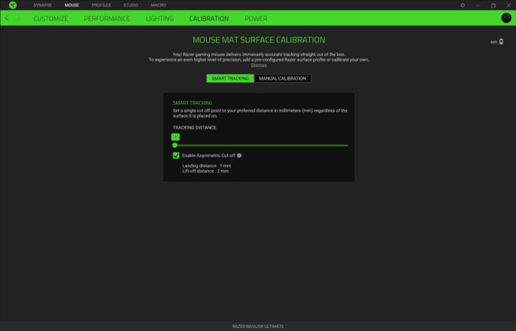Click the tracking distance slider track
The width and height of the screenshot is (516, 331).
[260, 145]
